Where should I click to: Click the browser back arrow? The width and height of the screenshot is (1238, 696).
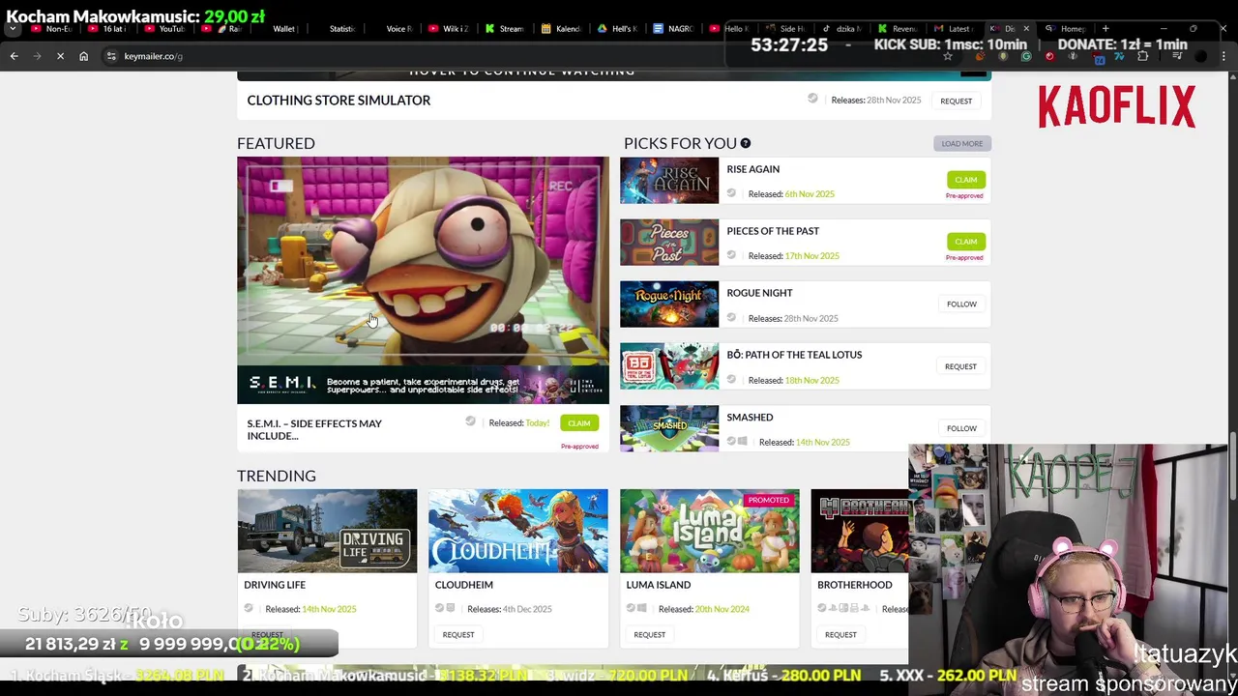[14, 56]
